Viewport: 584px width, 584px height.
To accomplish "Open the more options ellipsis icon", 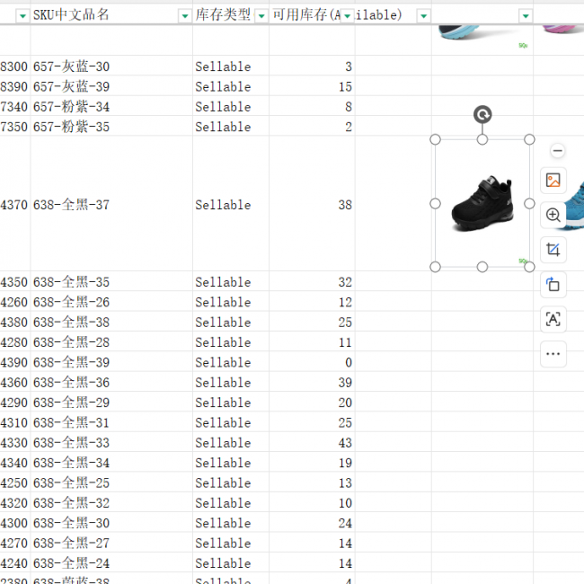I will pyautogui.click(x=553, y=354).
